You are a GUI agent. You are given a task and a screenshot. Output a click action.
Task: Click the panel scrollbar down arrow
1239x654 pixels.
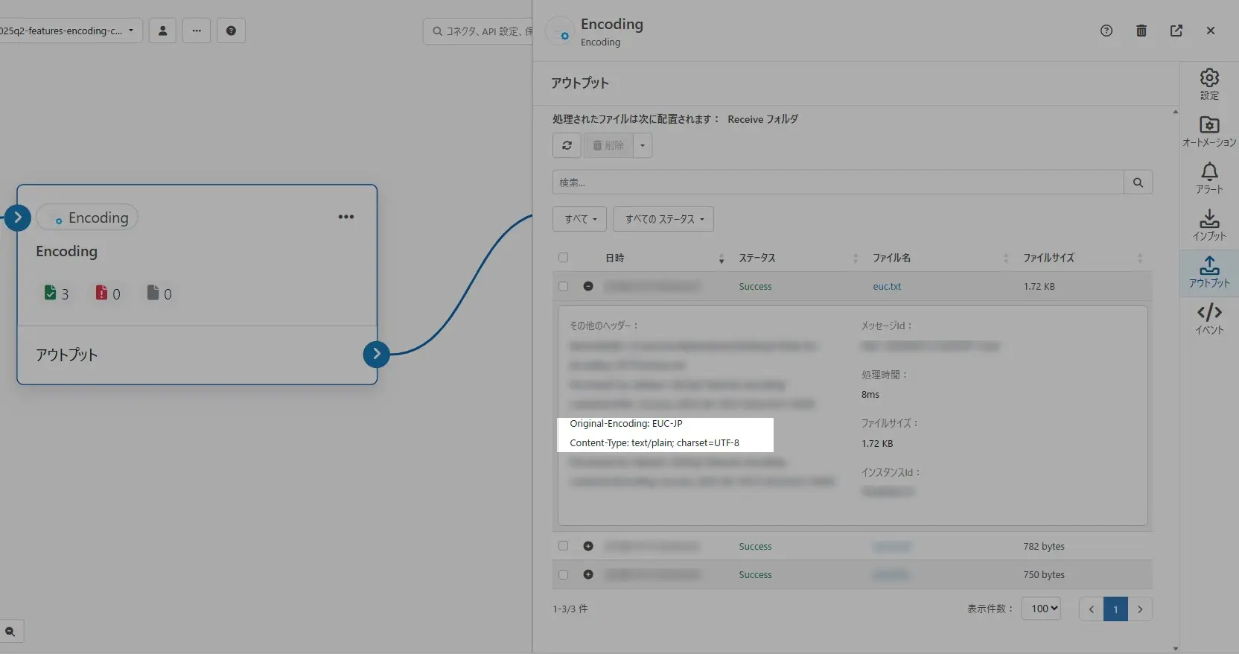point(1176,649)
